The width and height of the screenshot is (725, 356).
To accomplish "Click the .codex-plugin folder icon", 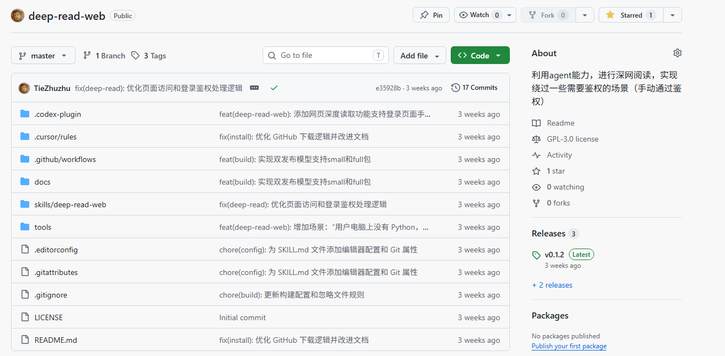I will coord(25,114).
